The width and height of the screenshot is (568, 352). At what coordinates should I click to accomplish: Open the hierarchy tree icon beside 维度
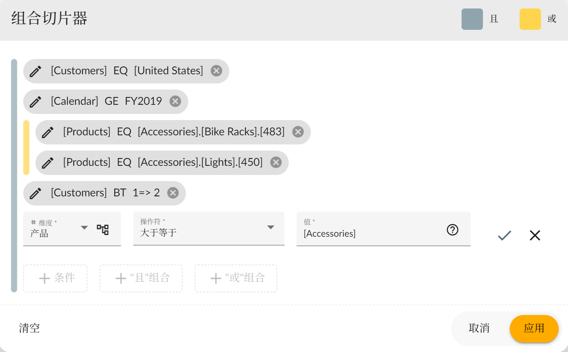point(103,230)
